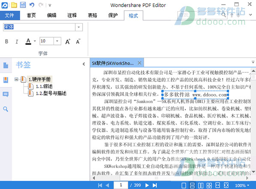Select continuous page view mode

192,186
